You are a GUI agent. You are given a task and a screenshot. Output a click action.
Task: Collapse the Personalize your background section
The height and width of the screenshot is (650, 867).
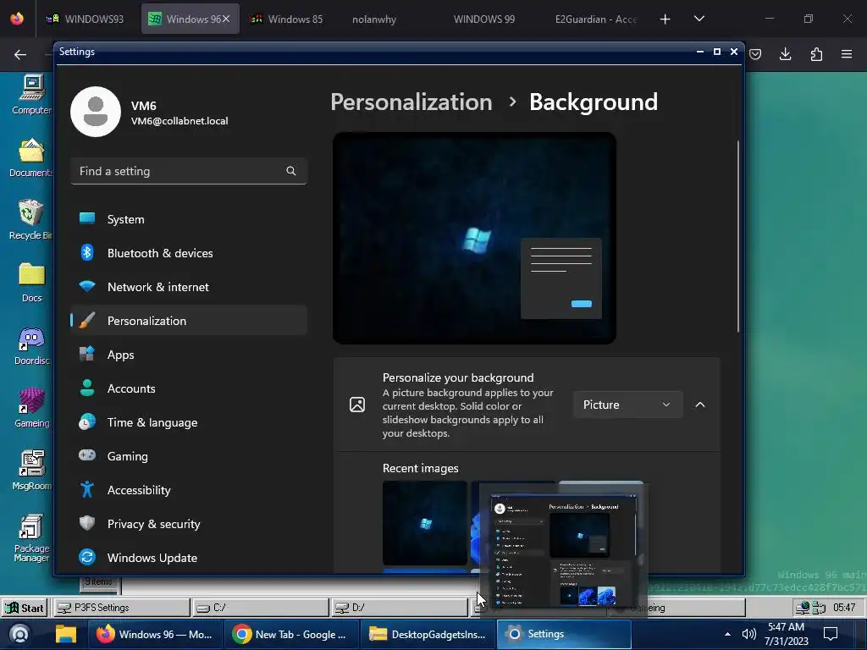click(700, 405)
